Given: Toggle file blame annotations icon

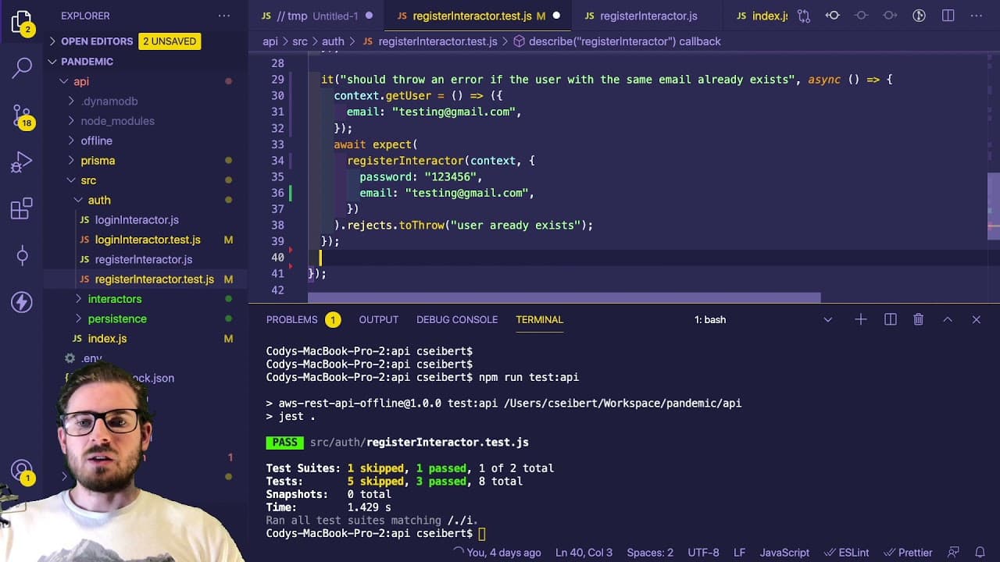Looking at the screenshot, I should coord(920,16).
